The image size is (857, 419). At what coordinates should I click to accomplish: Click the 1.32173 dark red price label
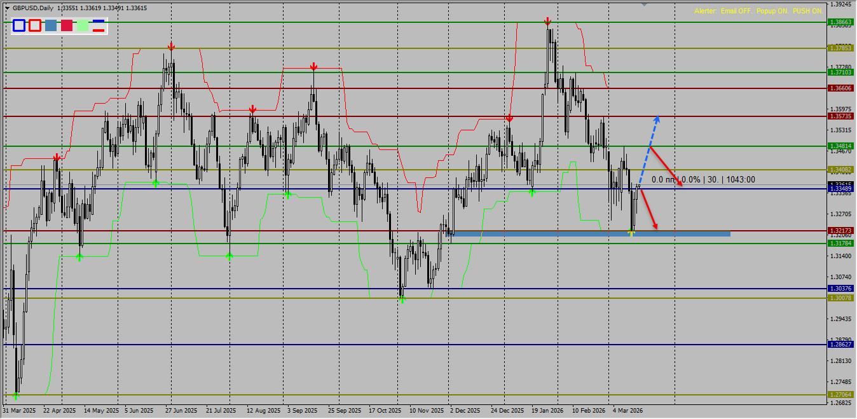tap(840, 230)
